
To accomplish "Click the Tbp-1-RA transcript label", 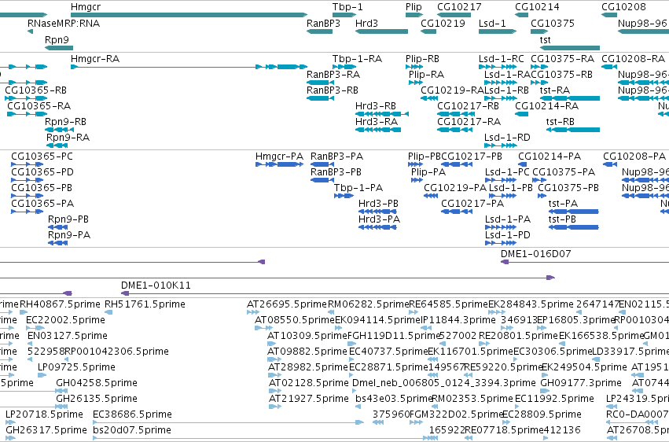I will point(357,59).
